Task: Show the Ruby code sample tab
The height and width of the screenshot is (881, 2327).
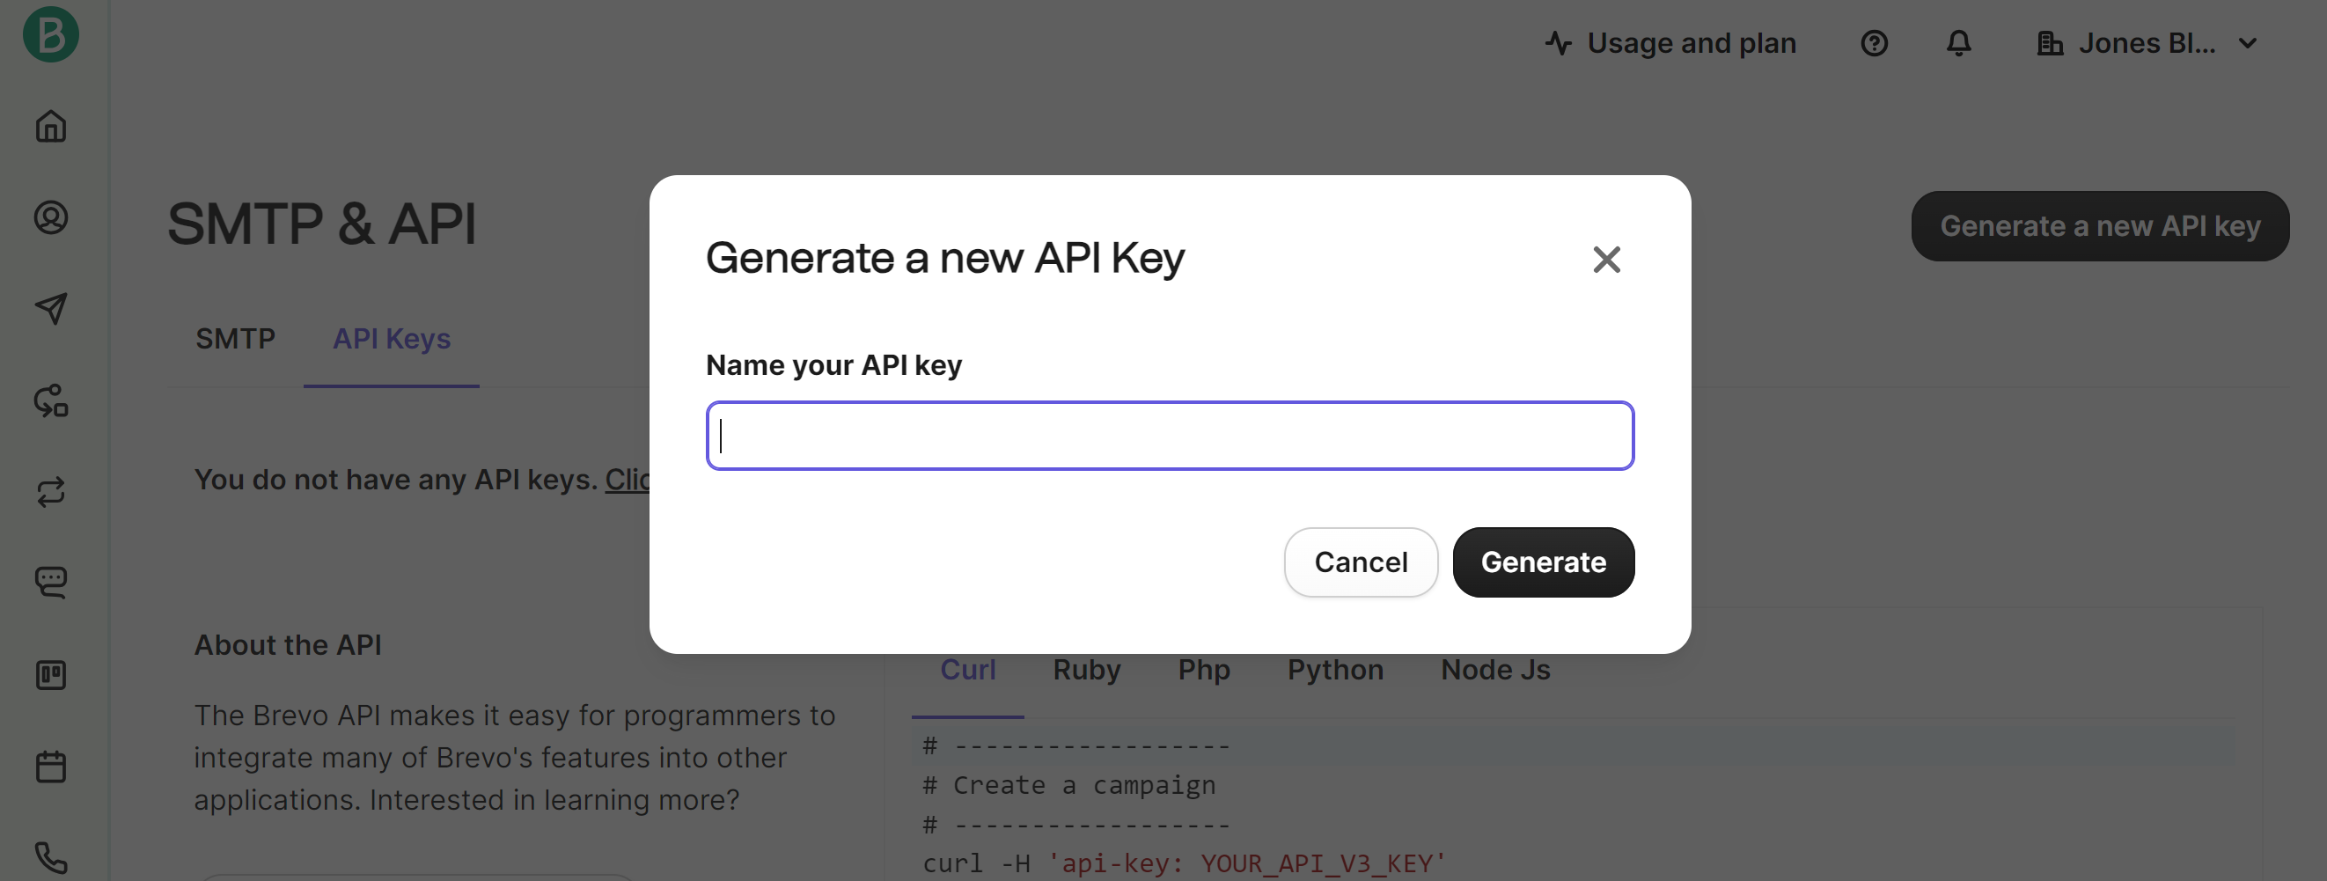Action: click(x=1087, y=670)
